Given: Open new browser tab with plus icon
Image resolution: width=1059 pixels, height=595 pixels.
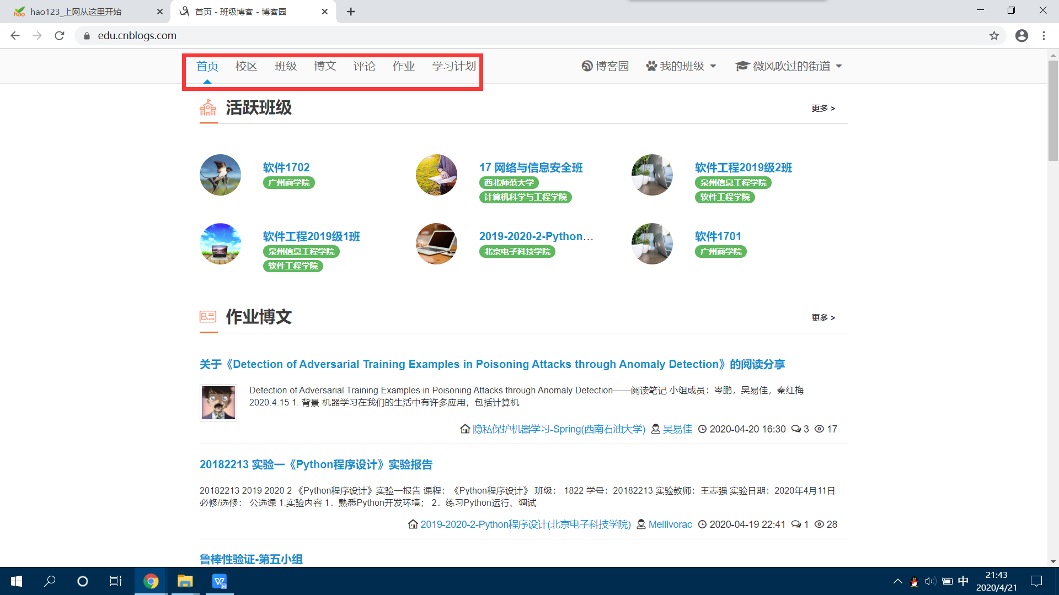Looking at the screenshot, I should click(351, 12).
